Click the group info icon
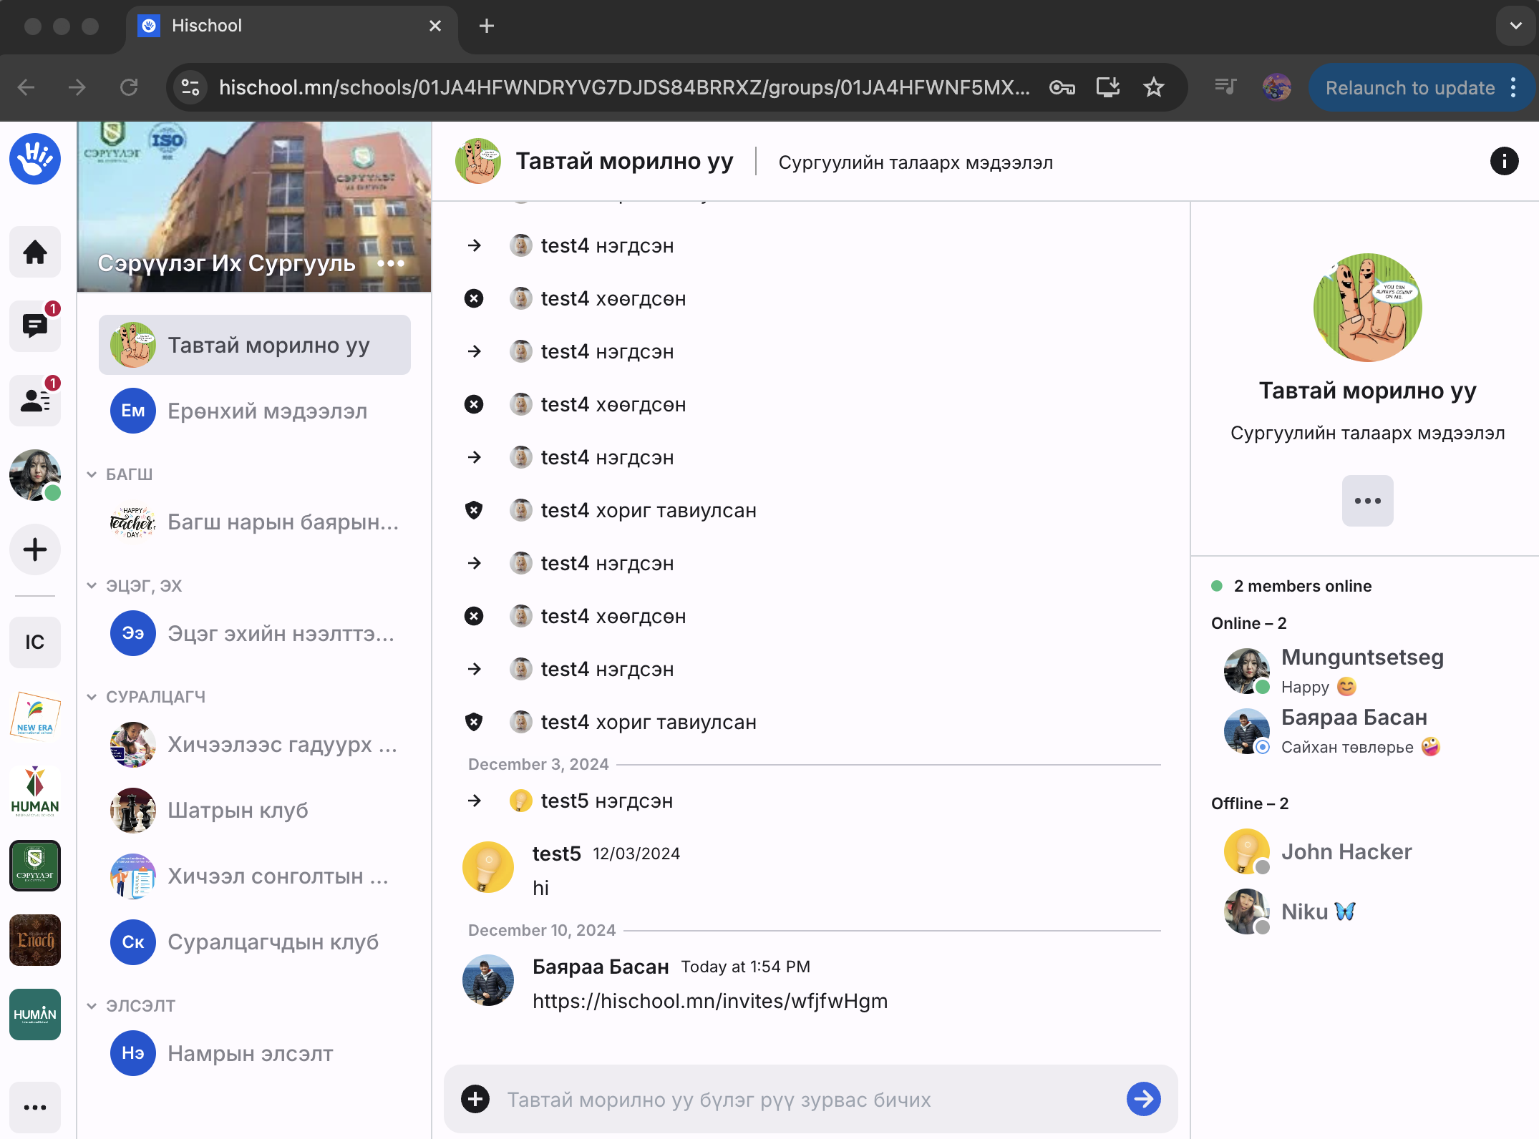1539x1139 pixels. coord(1504,162)
